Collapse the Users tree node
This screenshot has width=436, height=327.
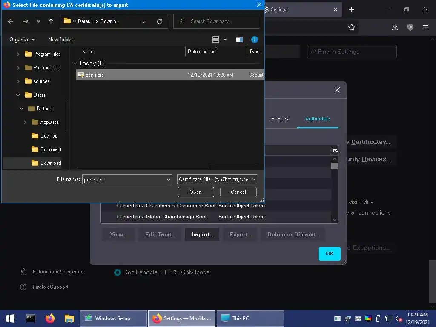[x=18, y=95]
